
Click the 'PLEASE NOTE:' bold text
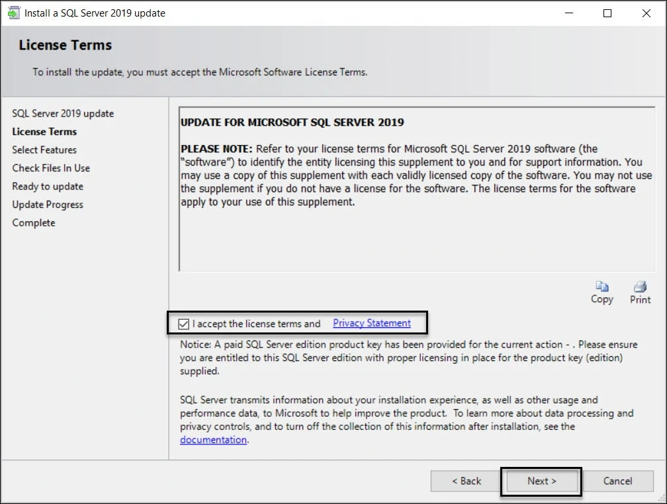[x=216, y=149]
